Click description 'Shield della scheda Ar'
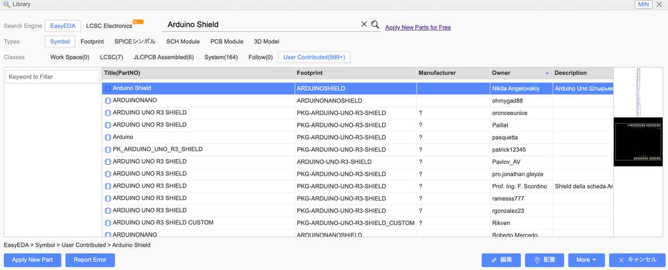Screen dimensions: 668x270 [584, 186]
